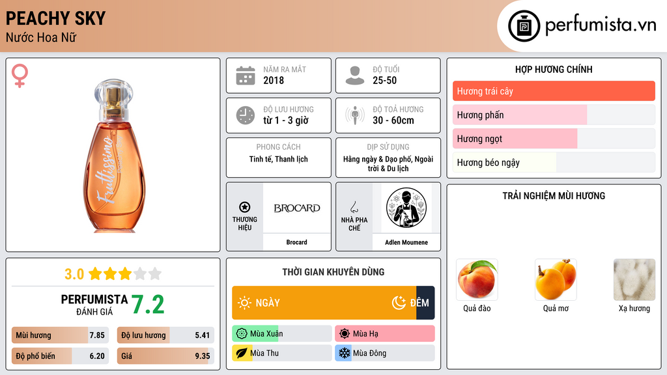Click the dark Đêm night segment
The height and width of the screenshot is (375, 667).
[425, 303]
